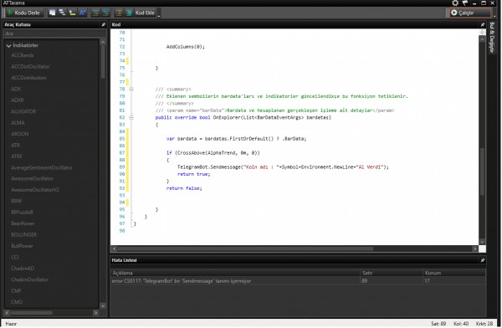Image resolution: width=502 pixels, height=328 pixels.
Task: Select AwesomeOscillator indicator
Action: click(32, 178)
